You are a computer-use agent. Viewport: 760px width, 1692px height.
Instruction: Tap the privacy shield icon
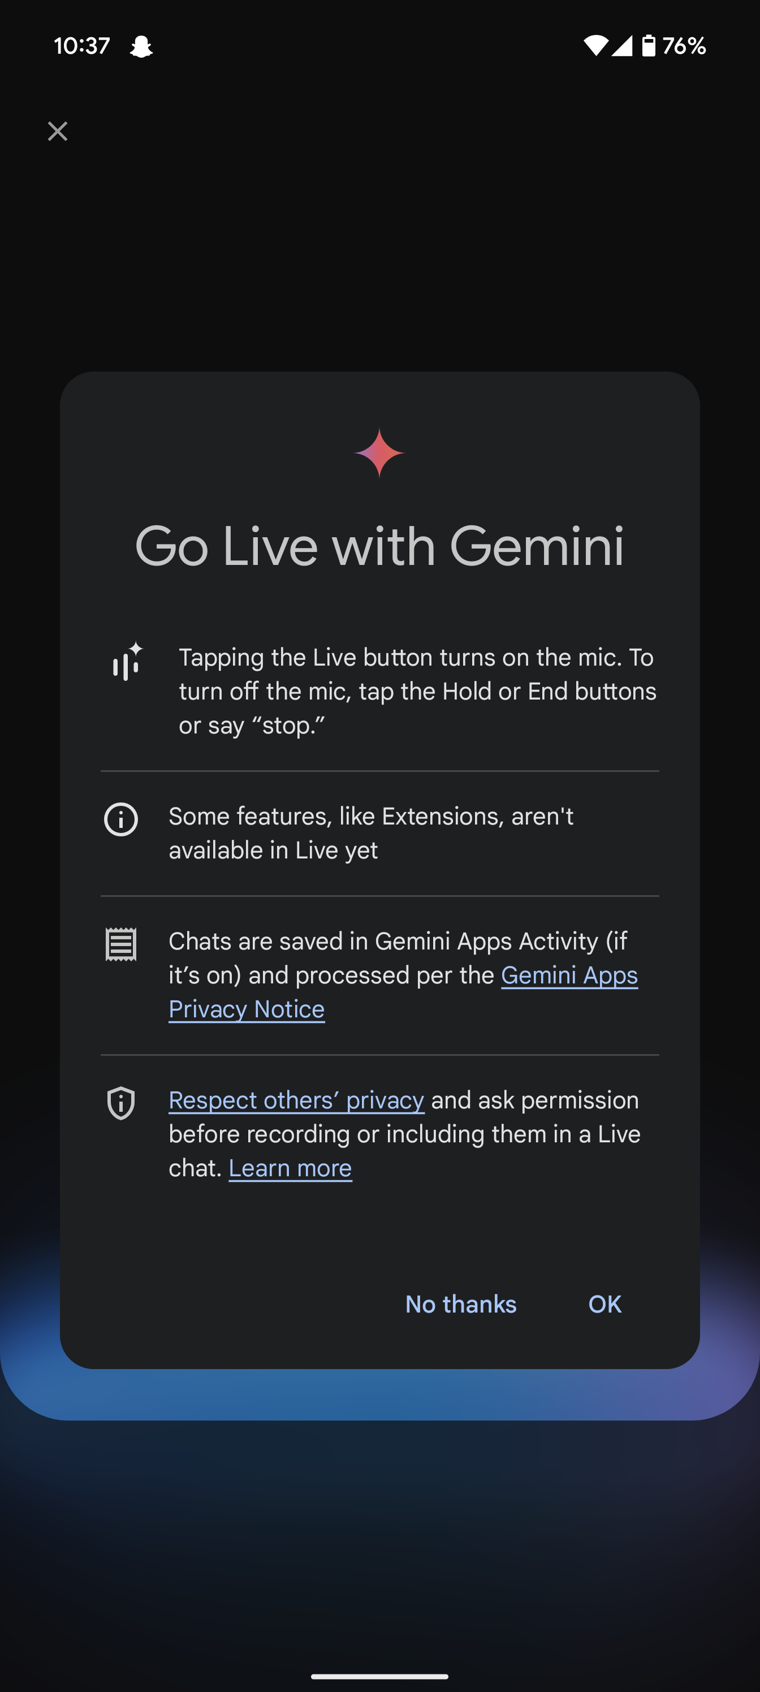pyautogui.click(x=121, y=1103)
